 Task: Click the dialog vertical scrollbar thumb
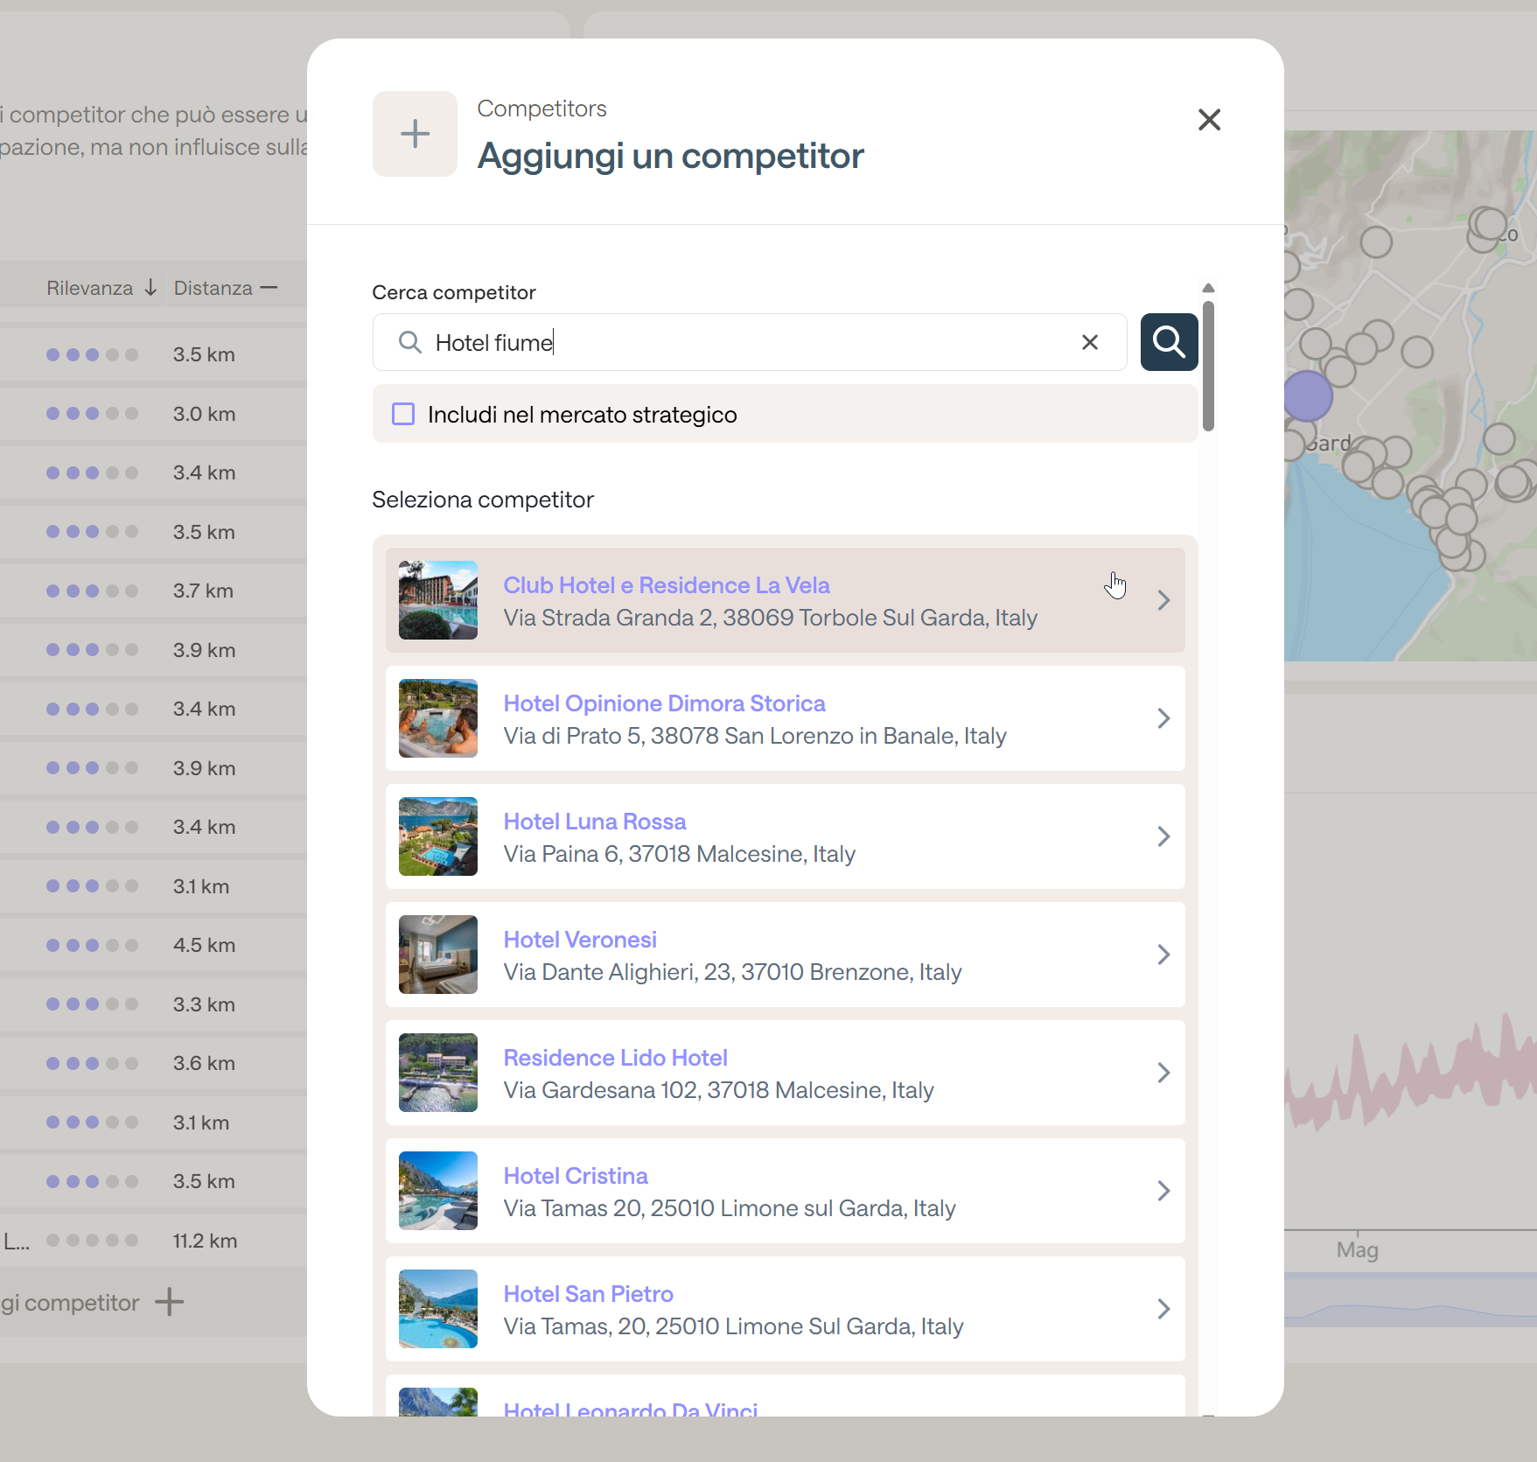pos(1208,366)
